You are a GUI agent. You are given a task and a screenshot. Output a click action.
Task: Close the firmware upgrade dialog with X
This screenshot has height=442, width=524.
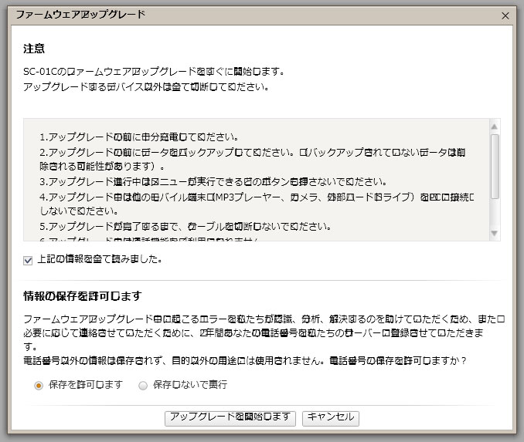pos(505,15)
